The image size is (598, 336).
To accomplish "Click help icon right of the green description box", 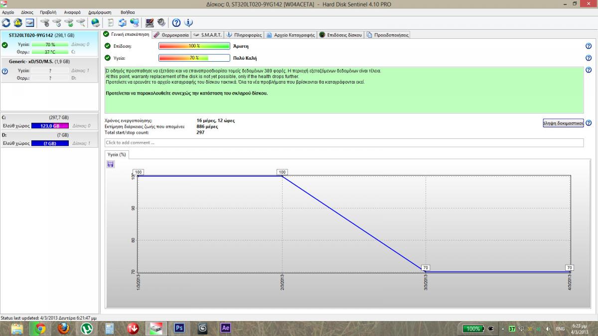I will [x=589, y=71].
